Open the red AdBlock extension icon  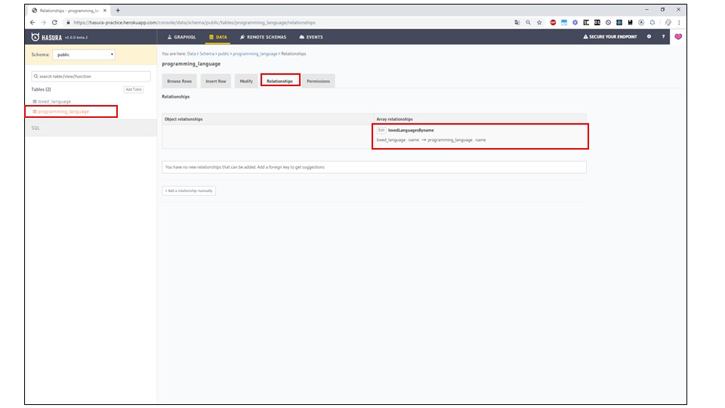coord(553,22)
